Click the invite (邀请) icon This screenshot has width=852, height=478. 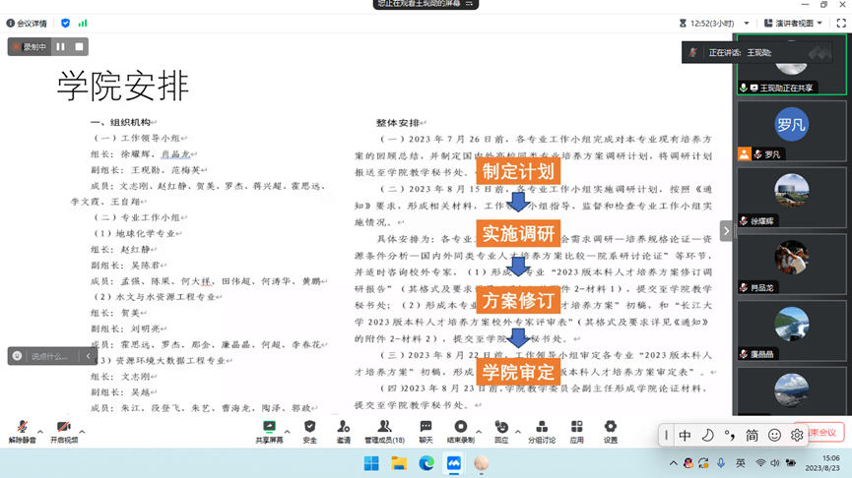(x=343, y=428)
